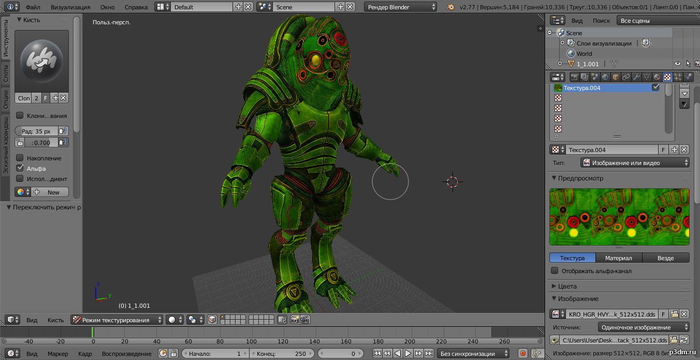Toggle fake user F for brush
This screenshot has width=700, height=360.
(46, 98)
